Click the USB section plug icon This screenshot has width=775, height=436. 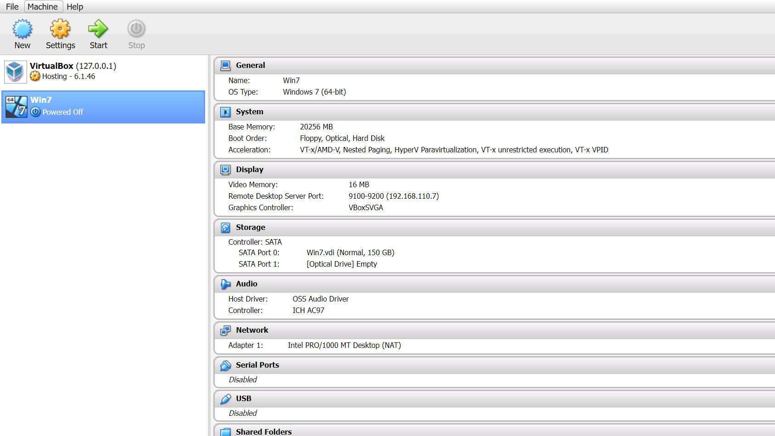[225, 399]
